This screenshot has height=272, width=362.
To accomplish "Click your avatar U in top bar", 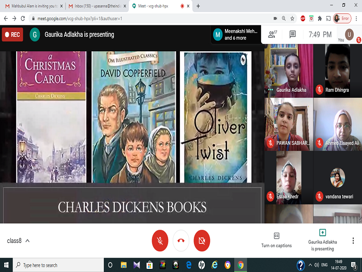I will (349, 35).
